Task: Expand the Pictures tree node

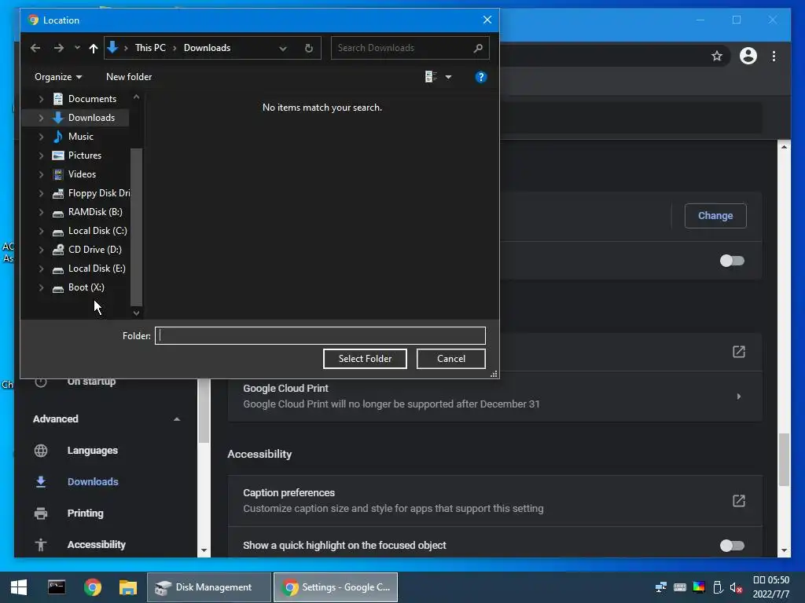Action: (41, 155)
